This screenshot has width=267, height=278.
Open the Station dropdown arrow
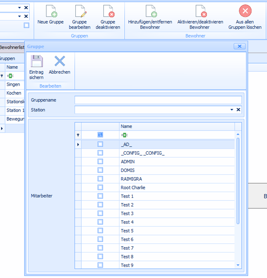[232, 110]
